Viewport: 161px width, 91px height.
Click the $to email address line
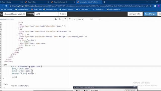(26, 66)
